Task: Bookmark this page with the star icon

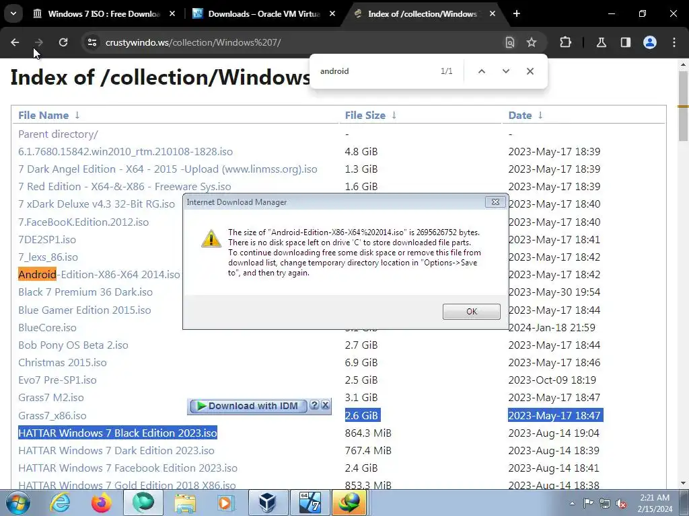Action: pos(532,42)
